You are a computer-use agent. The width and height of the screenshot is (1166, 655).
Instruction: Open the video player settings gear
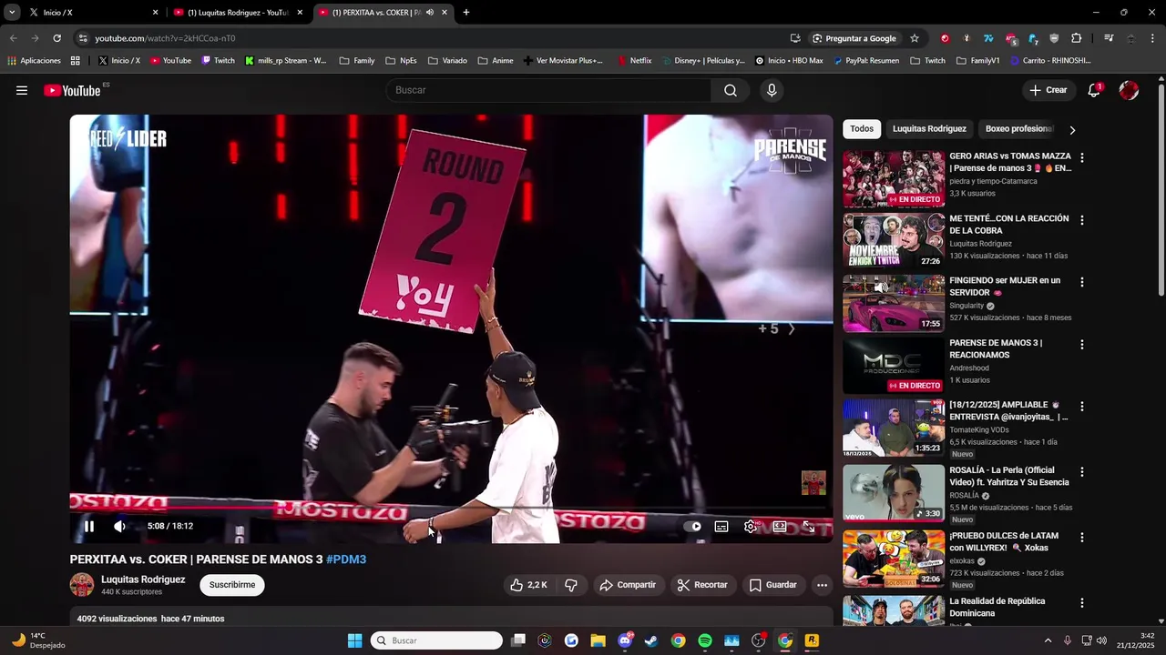coord(751,526)
